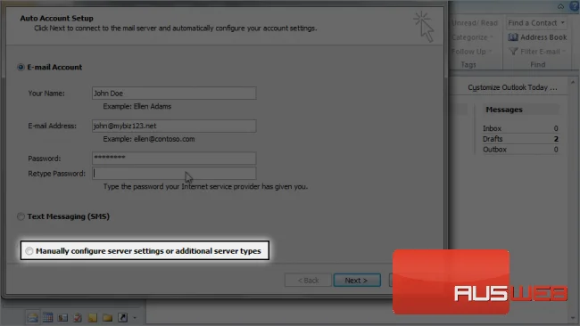
Task: Click the Find a Contact box
Action: [536, 23]
